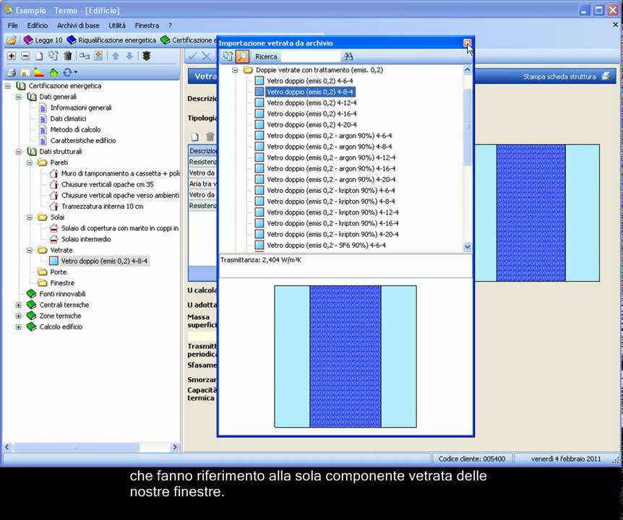Viewport: 623px width, 520px height.
Task: Click the confirm checkmark in the editor toolbar
Action: 193,56
